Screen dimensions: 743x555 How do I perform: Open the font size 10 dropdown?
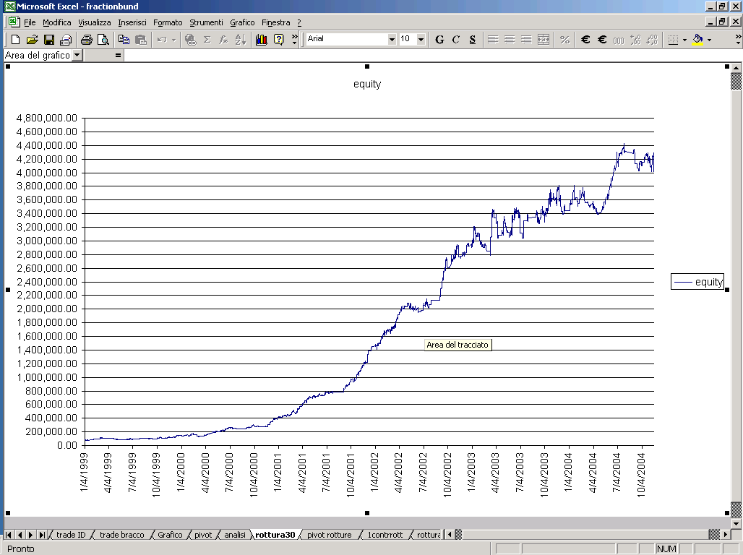coord(422,40)
